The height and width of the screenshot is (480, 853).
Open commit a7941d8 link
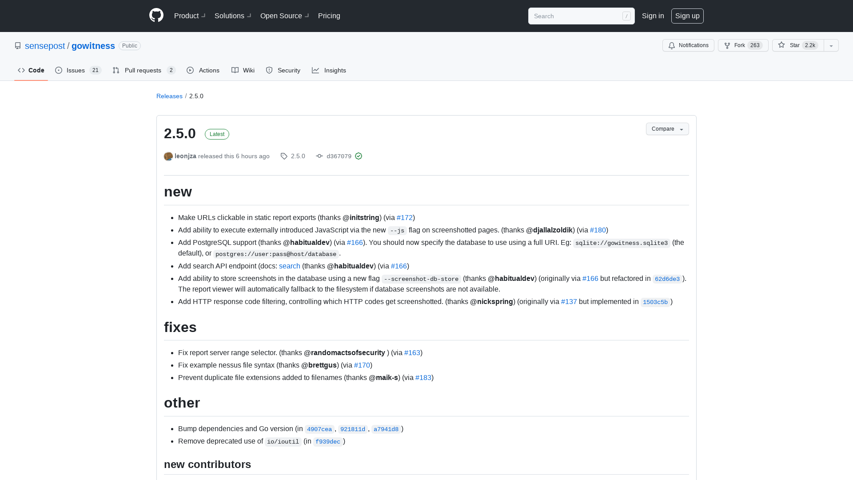coord(386,429)
